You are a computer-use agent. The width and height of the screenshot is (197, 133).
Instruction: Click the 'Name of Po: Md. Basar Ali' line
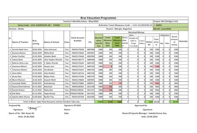21,113
